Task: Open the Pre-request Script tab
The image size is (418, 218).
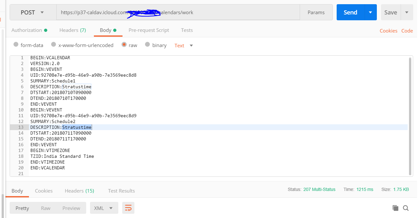Action: click(x=149, y=30)
